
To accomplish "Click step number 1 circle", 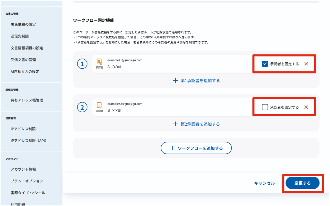I will pos(82,64).
